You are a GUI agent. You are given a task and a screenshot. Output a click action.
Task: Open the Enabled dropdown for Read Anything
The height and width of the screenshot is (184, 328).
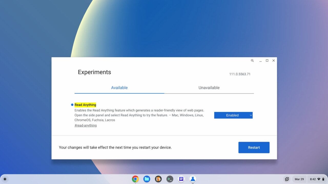(x=233, y=115)
